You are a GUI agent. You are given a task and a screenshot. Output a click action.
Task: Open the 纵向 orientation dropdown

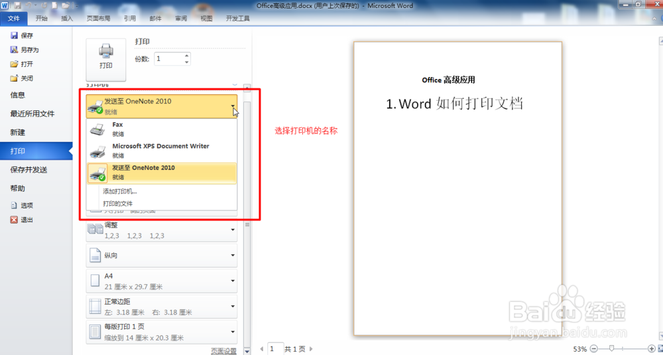pyautogui.click(x=162, y=255)
